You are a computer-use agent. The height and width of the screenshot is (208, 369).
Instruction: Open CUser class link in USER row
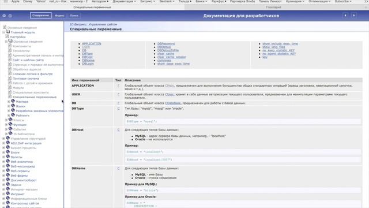coord(169,94)
